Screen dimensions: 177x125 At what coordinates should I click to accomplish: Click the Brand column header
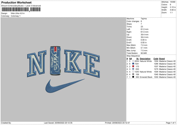point(162,59)
